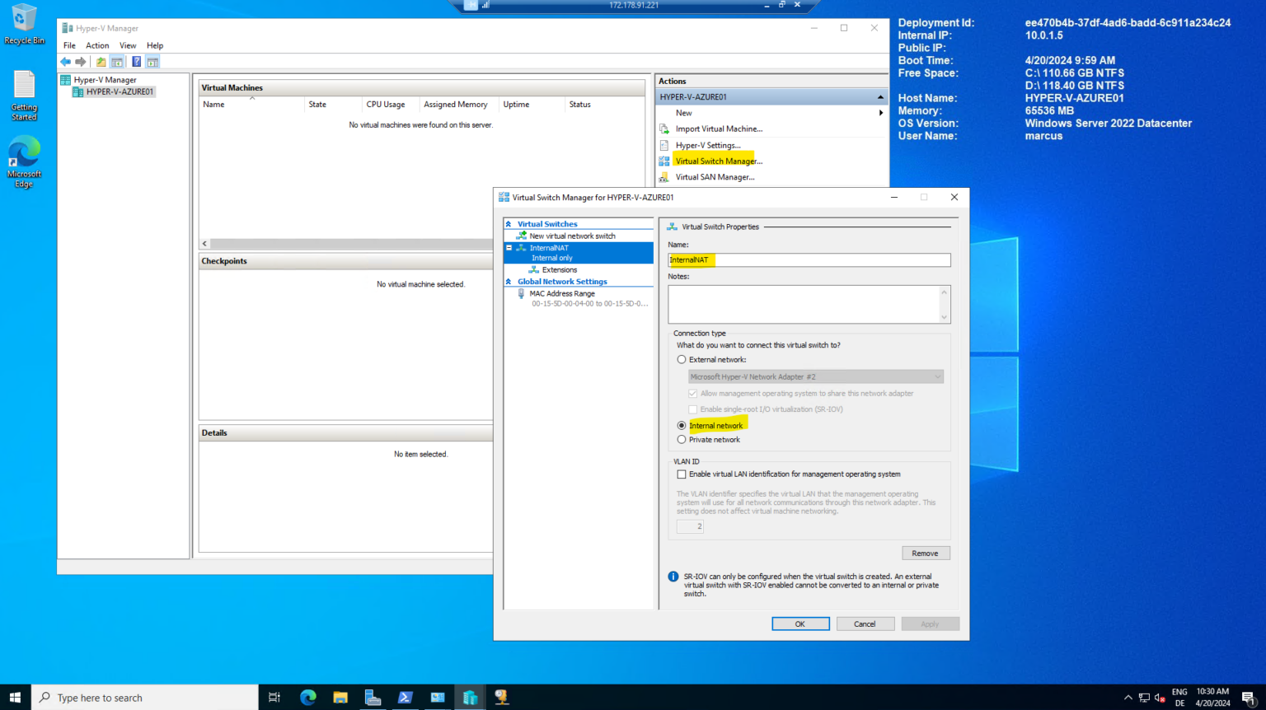Enable virtual LAN identification checkbox
Viewport: 1266px width, 710px height.
(x=682, y=474)
